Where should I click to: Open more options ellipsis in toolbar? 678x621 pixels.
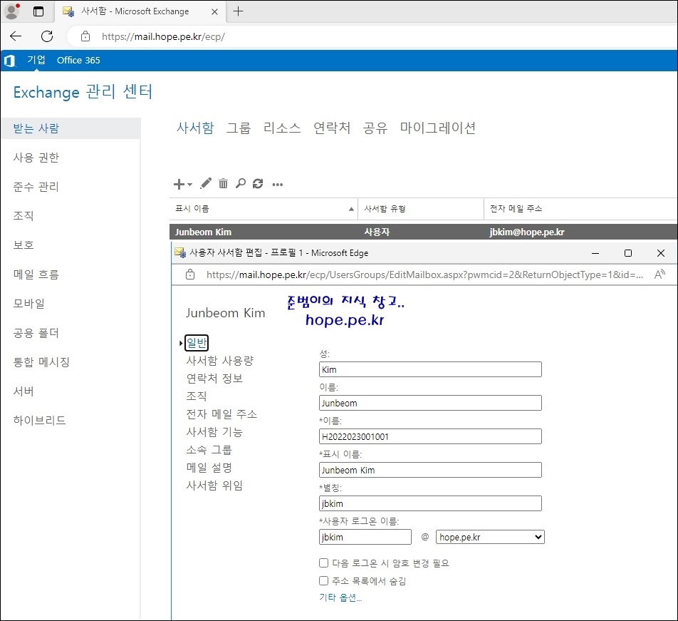(x=278, y=185)
